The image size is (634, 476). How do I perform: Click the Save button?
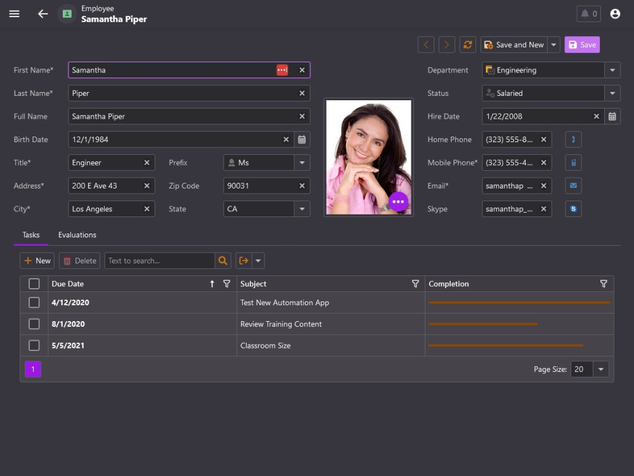pos(582,44)
